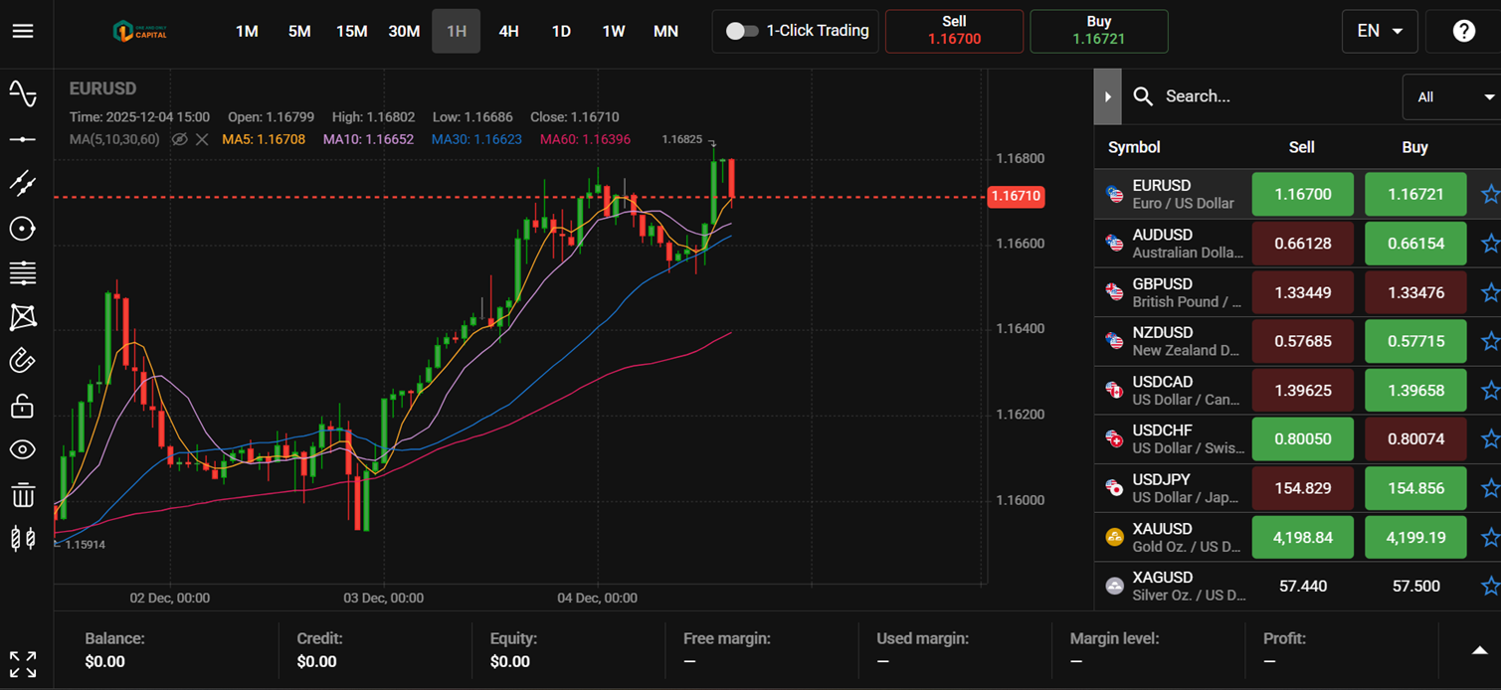The width and height of the screenshot is (1501, 690).
Task: Select the magnet snap tool
Action: 23,360
